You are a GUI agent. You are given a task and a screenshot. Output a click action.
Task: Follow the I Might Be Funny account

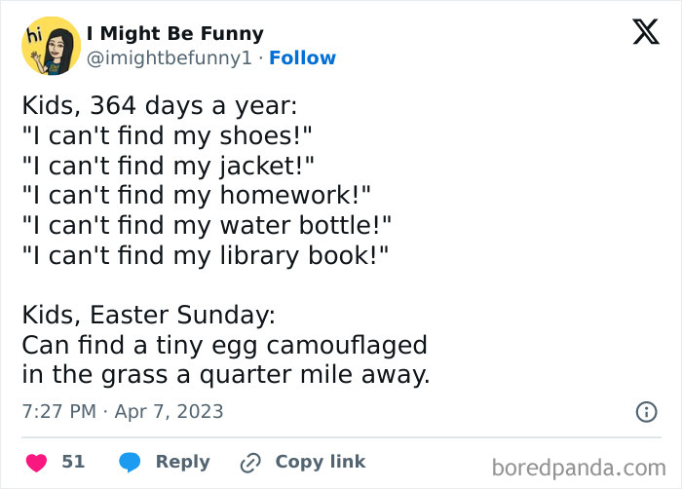pos(302,58)
